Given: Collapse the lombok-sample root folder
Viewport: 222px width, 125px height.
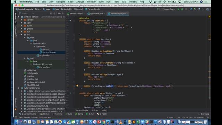Looking at the screenshot, I should point(18,17).
